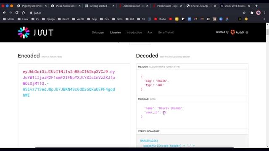
Task: Click the browser forward arrow
Action: click(11, 13)
